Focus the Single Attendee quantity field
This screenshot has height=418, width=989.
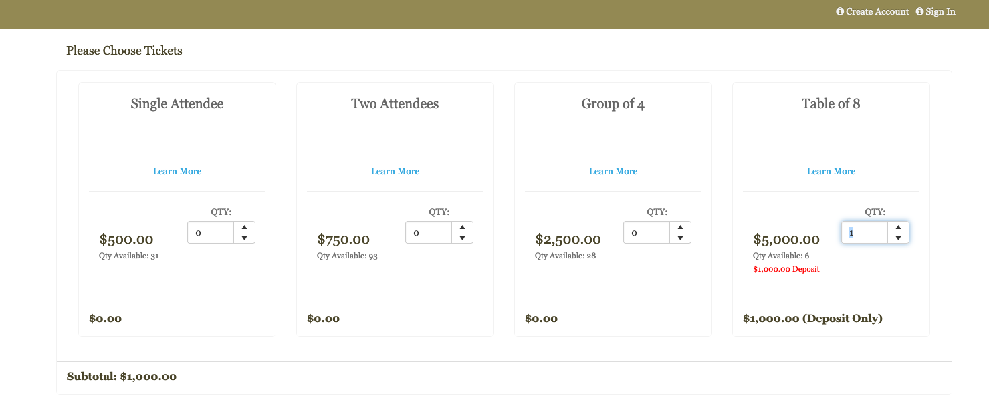[x=211, y=232]
